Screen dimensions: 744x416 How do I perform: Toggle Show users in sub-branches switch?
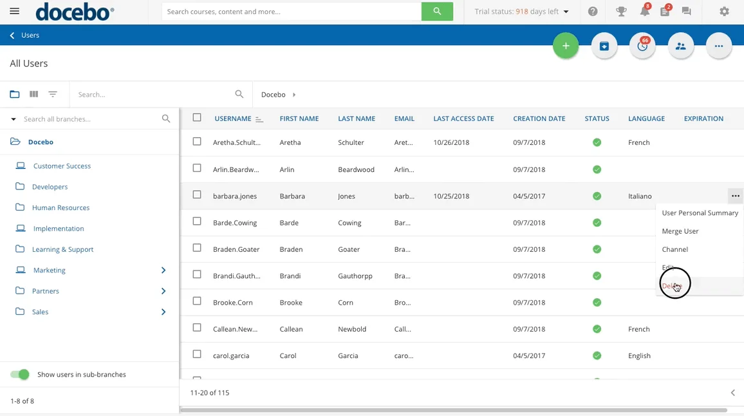[20, 374]
